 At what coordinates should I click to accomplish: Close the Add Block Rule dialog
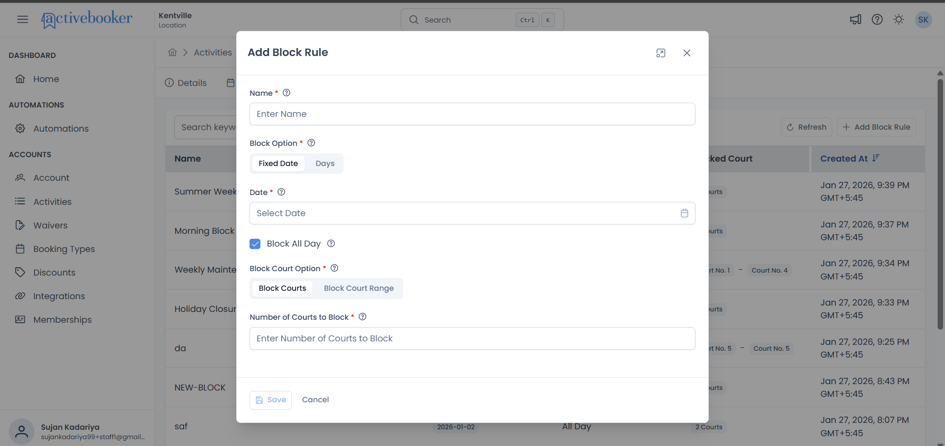[x=687, y=53]
